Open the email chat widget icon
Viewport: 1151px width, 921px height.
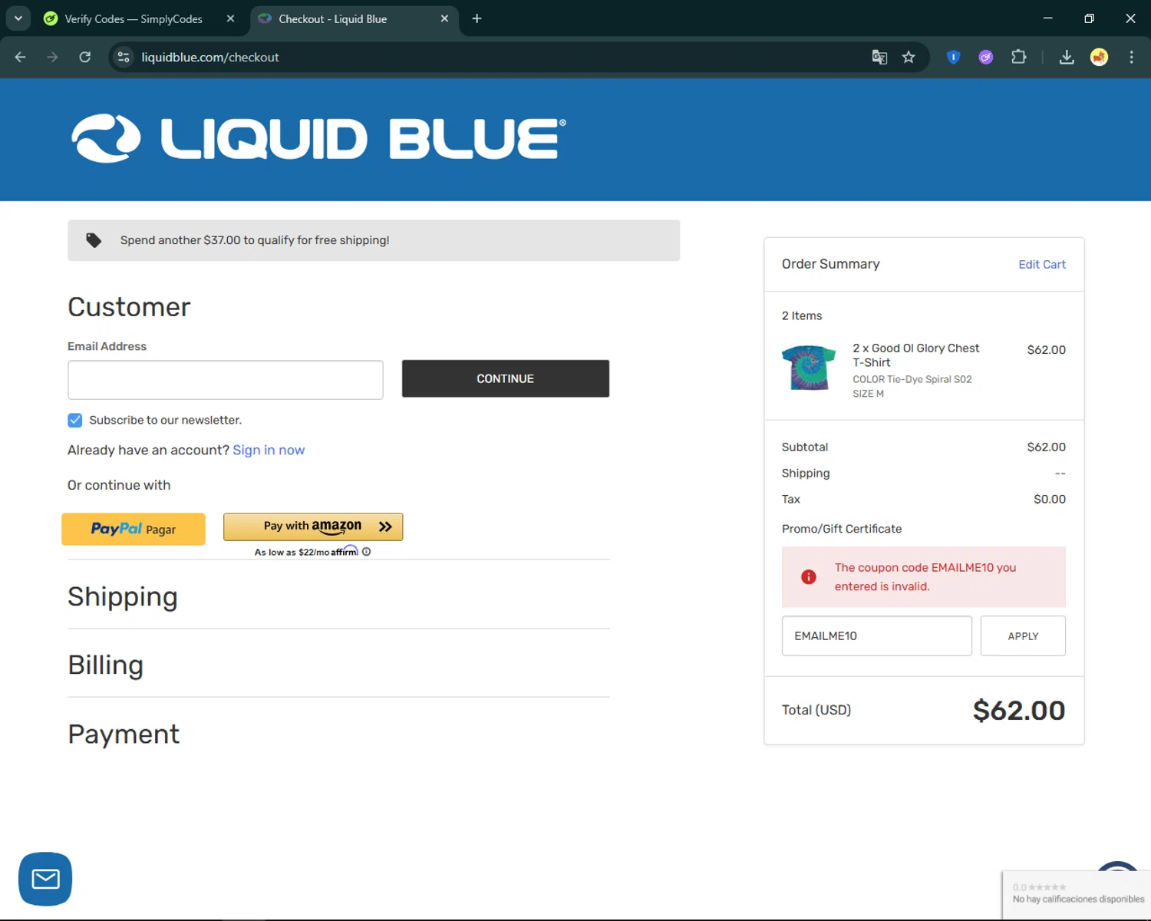(x=45, y=879)
